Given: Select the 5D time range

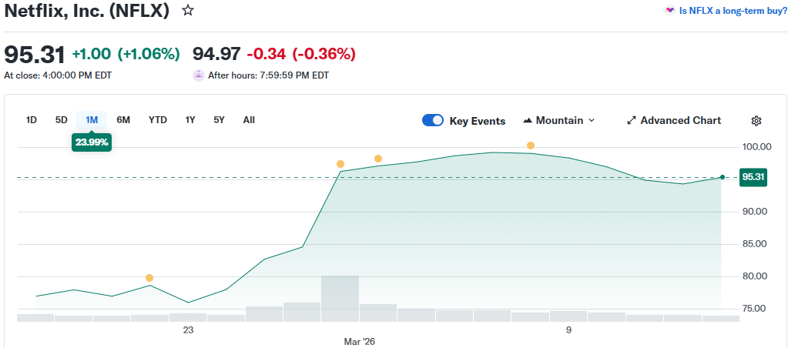Looking at the screenshot, I should [x=62, y=120].
